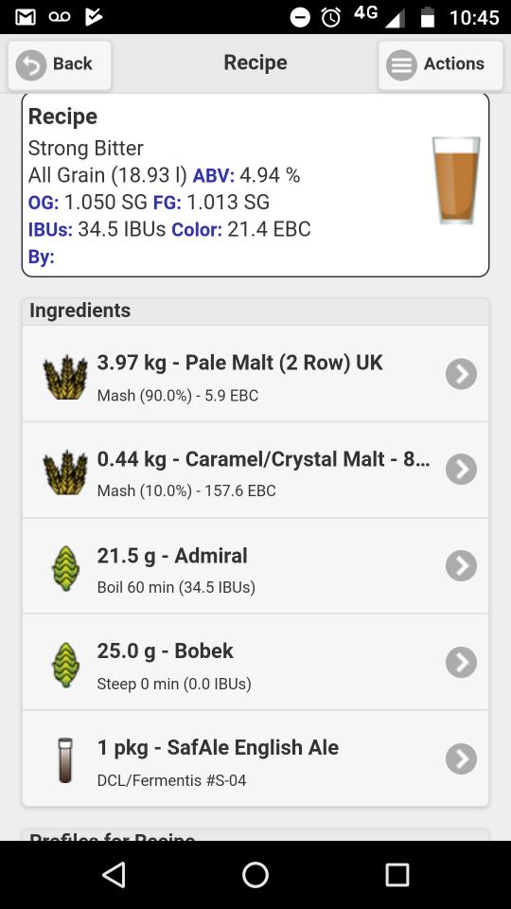Click the Bobek hop cone icon
Screen dimensions: 511x909
pyautogui.click(x=65, y=665)
